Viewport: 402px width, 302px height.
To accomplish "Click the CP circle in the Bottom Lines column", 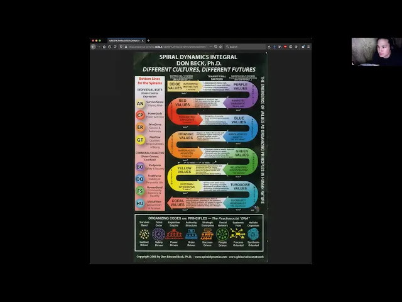I will pyautogui.click(x=140, y=115).
